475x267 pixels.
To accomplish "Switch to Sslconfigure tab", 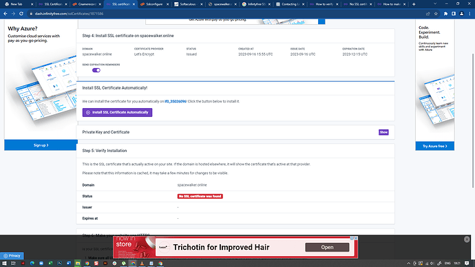I will (154, 4).
